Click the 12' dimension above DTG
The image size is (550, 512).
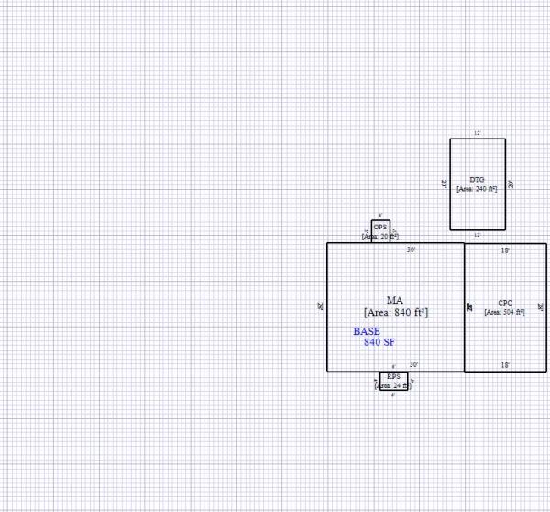coord(477,134)
